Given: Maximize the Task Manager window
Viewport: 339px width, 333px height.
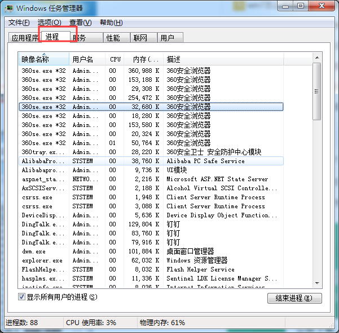Looking at the screenshot, I should coord(301,6).
